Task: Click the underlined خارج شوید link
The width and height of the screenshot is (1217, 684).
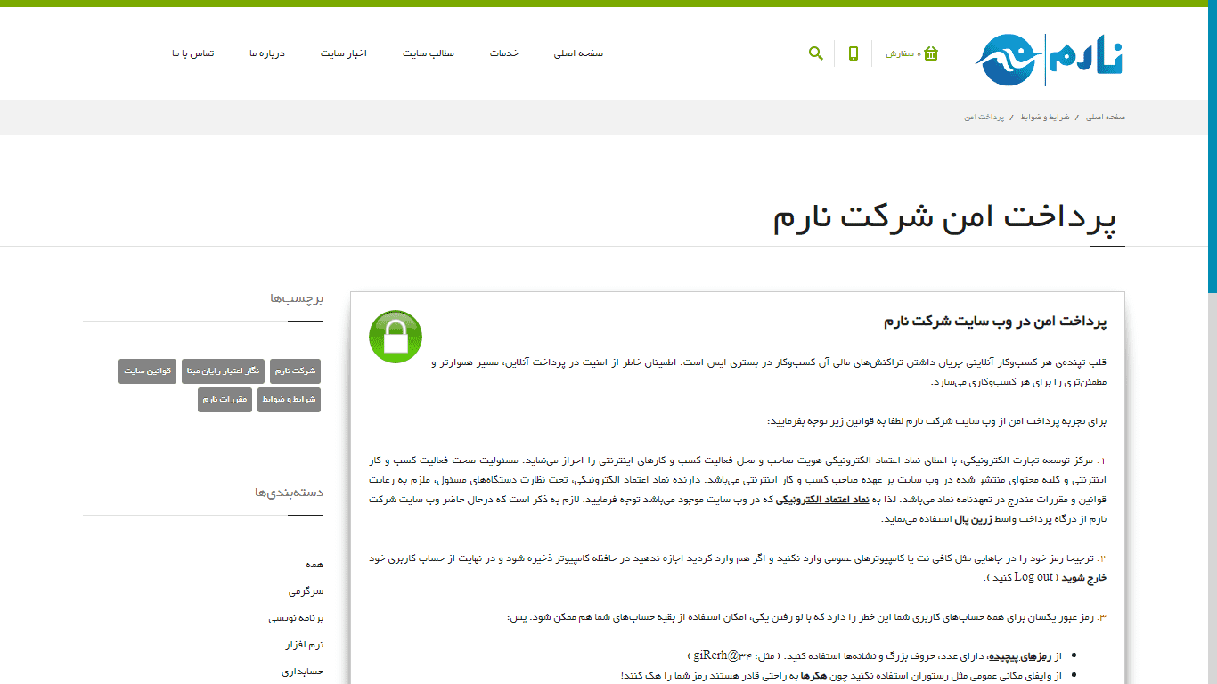Action: [x=1085, y=577]
